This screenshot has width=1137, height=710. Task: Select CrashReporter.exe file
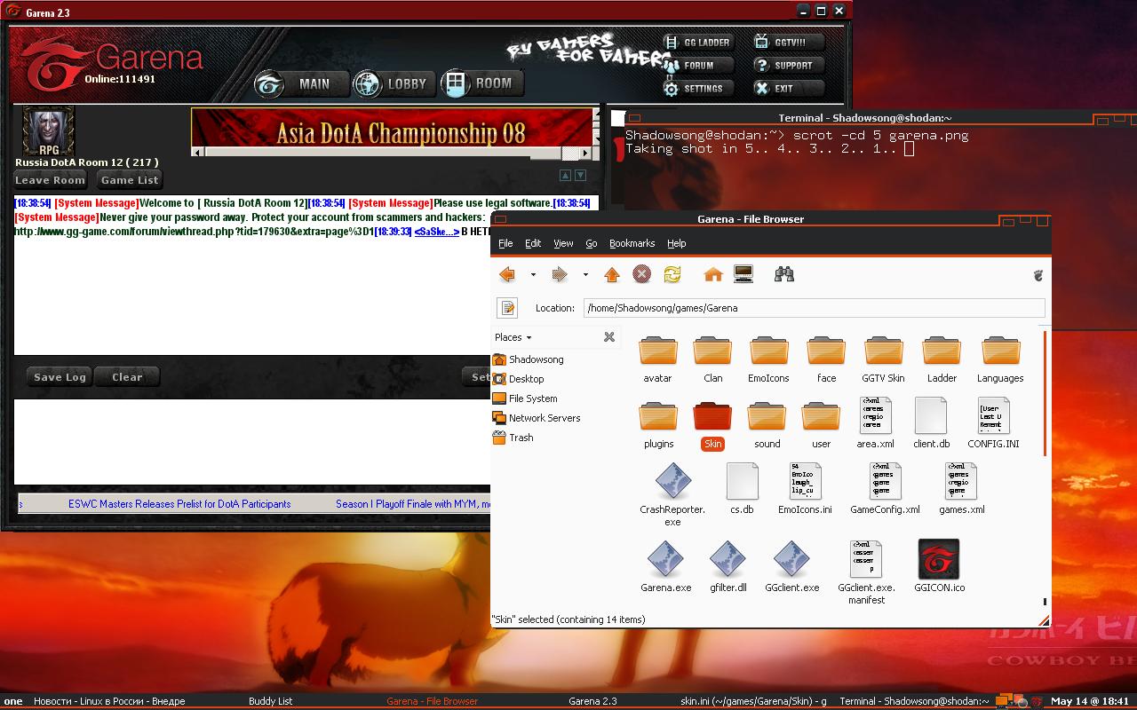672,494
